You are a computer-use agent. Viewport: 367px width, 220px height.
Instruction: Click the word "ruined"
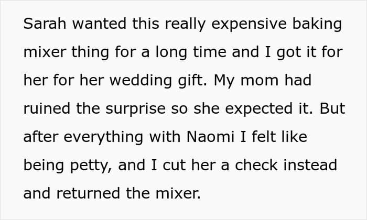46,109
